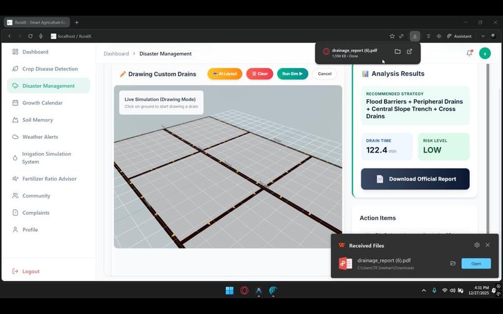Viewport: 503px width, 314px height.
Task: Show hidden system tray icons
Action: (424, 290)
